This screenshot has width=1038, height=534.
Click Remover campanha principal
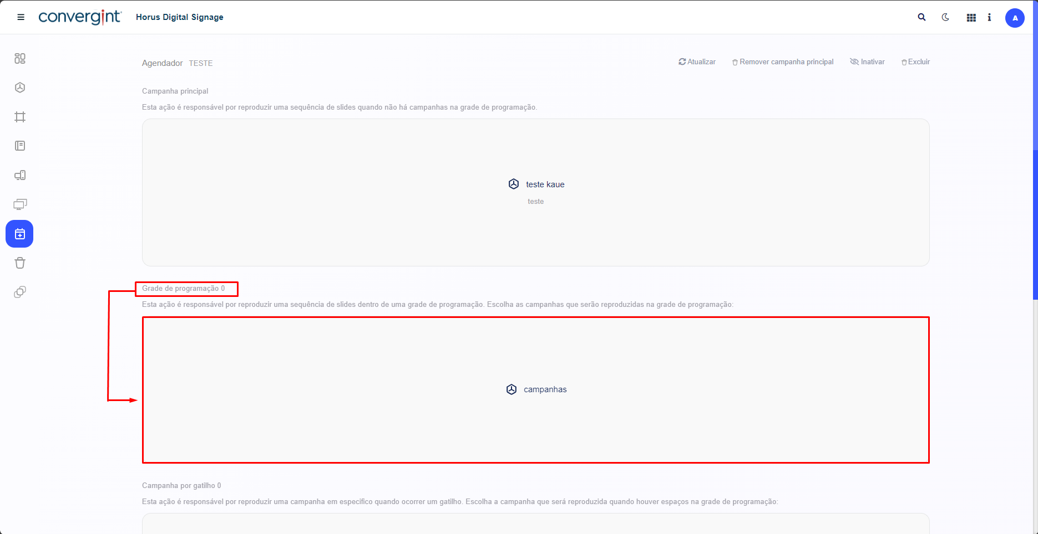coord(783,62)
